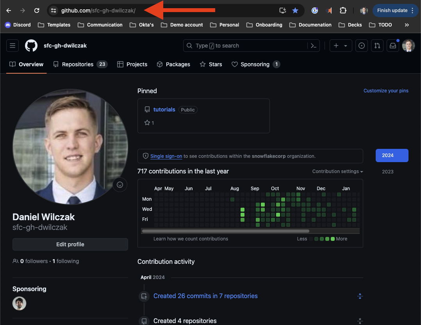This screenshot has height=325, width=421.
Task: Open the Chrome profile avatar
Action: 364,11
